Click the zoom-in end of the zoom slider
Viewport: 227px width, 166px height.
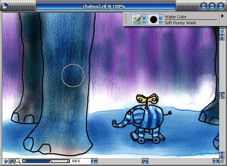(68, 161)
